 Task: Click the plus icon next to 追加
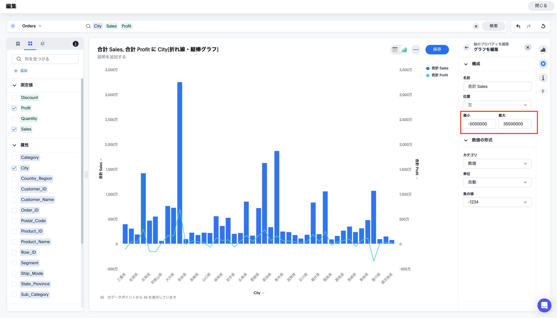[16, 71]
